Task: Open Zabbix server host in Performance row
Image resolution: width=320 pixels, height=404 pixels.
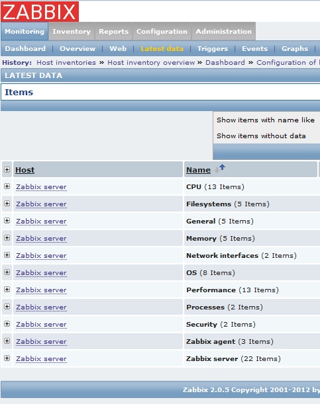Action: [x=41, y=290]
